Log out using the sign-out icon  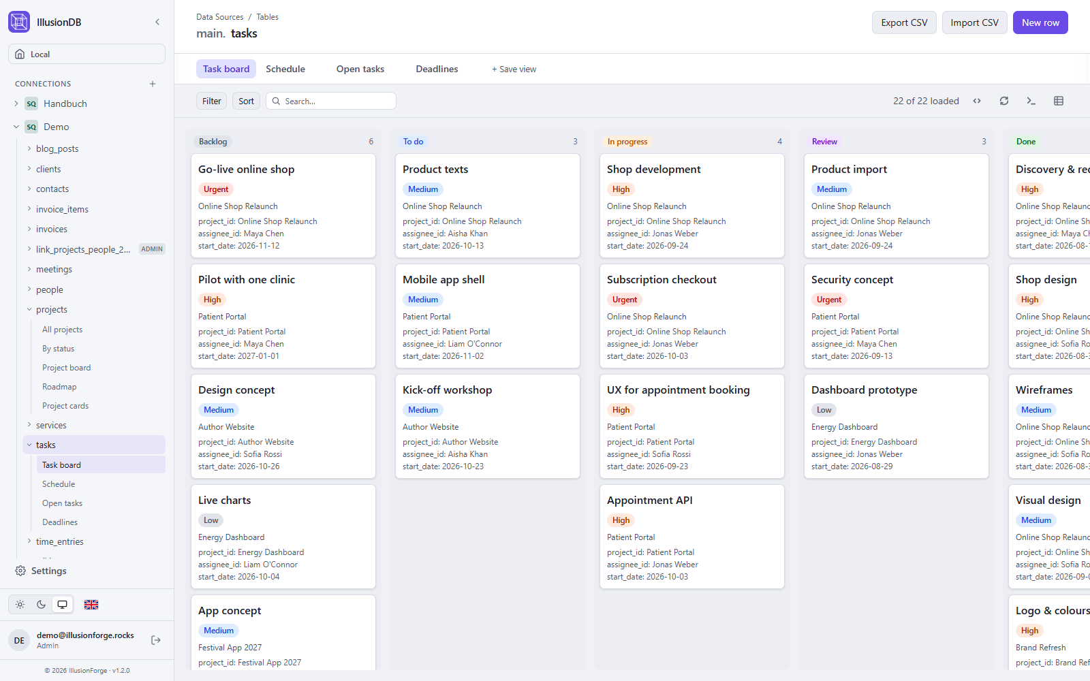pos(156,640)
